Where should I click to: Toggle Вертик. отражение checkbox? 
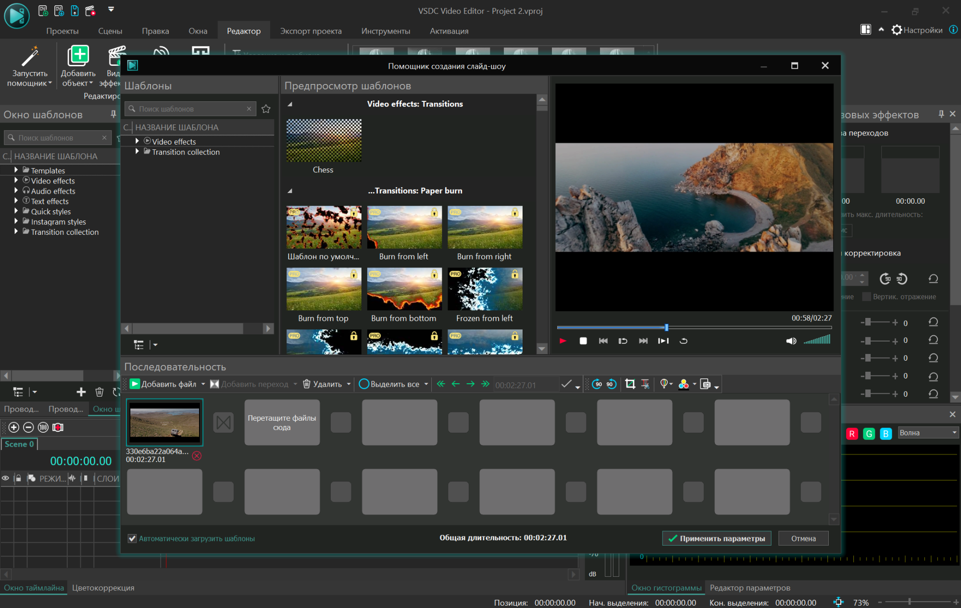(x=866, y=297)
